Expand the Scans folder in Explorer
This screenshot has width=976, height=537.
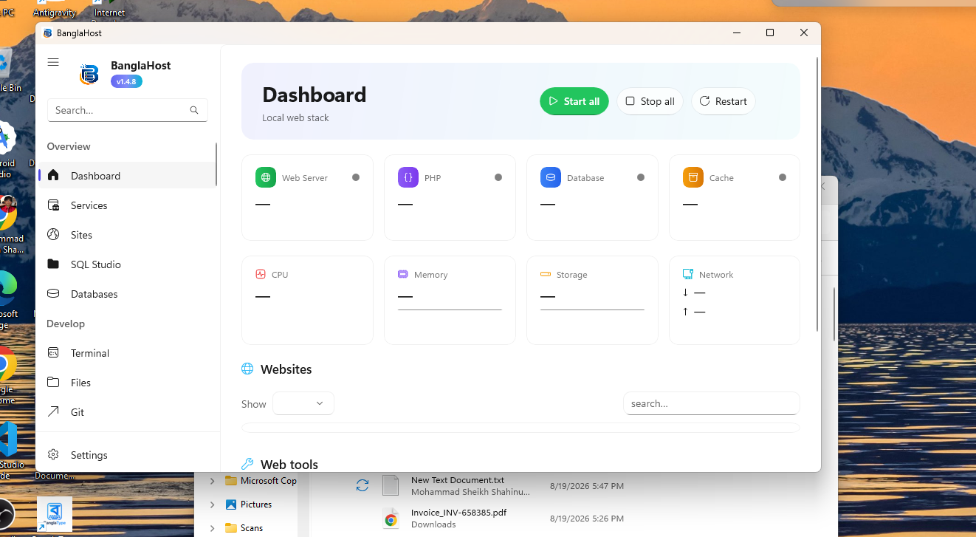click(213, 528)
